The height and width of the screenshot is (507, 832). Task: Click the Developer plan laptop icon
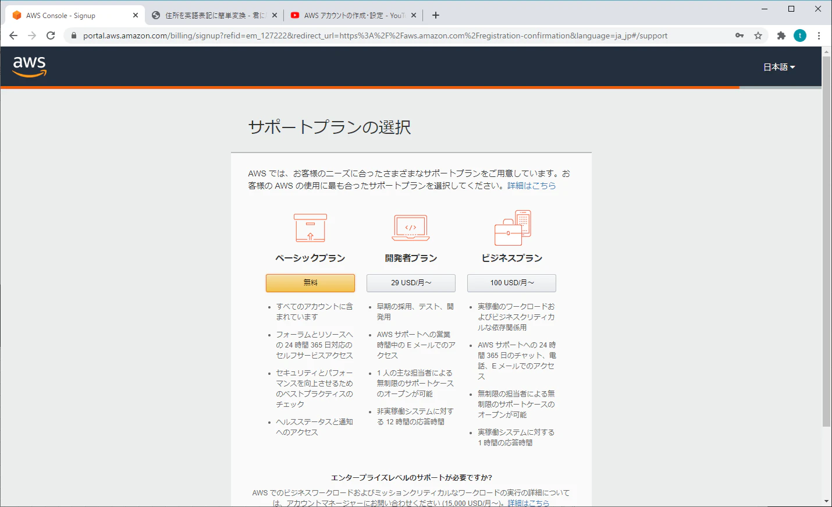(411, 228)
